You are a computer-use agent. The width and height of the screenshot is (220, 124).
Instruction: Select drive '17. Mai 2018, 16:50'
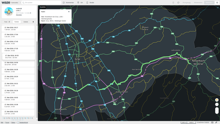click(x=18, y=63)
